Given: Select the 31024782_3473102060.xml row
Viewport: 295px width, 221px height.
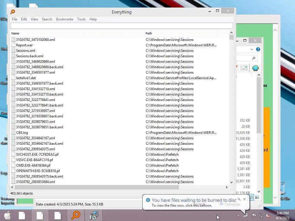Looking at the screenshot, I should (x=120, y=40).
